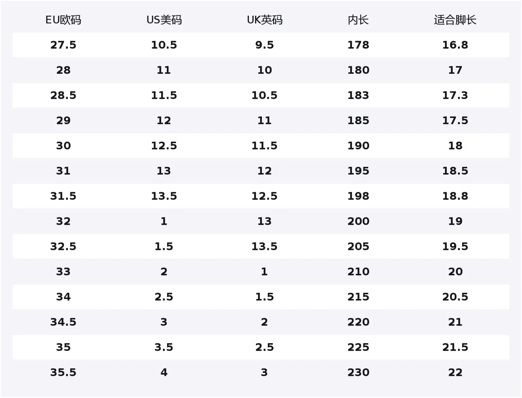
Task: Click the 内长 column header
Action: coord(358,20)
